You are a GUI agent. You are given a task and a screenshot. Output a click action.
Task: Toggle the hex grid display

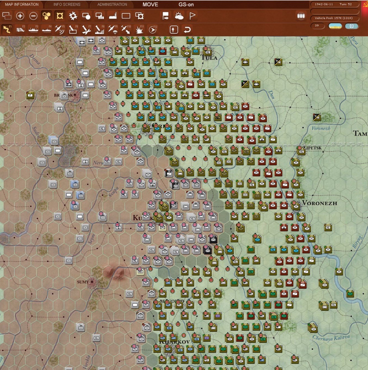(x=46, y=16)
